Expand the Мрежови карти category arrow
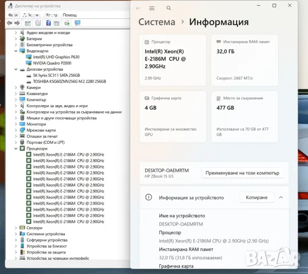 (x=16, y=130)
